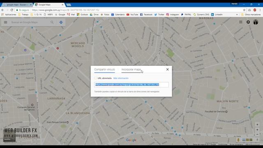Expand the I / D / N bookmarks folder
263x148 pixels.
(36, 15)
